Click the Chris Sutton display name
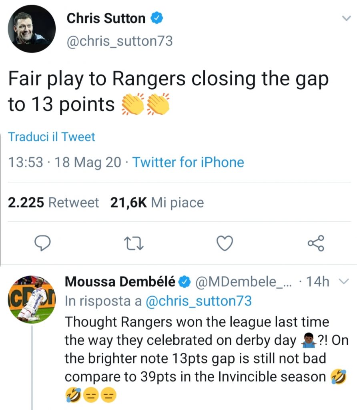Screen dimensions: 357x410 pyautogui.click(x=106, y=18)
